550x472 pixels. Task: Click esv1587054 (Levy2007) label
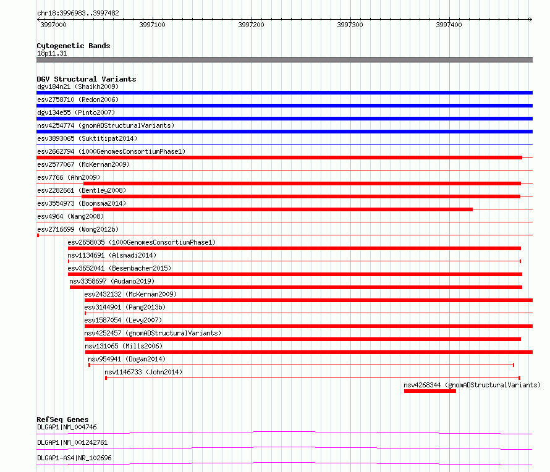coord(123,320)
